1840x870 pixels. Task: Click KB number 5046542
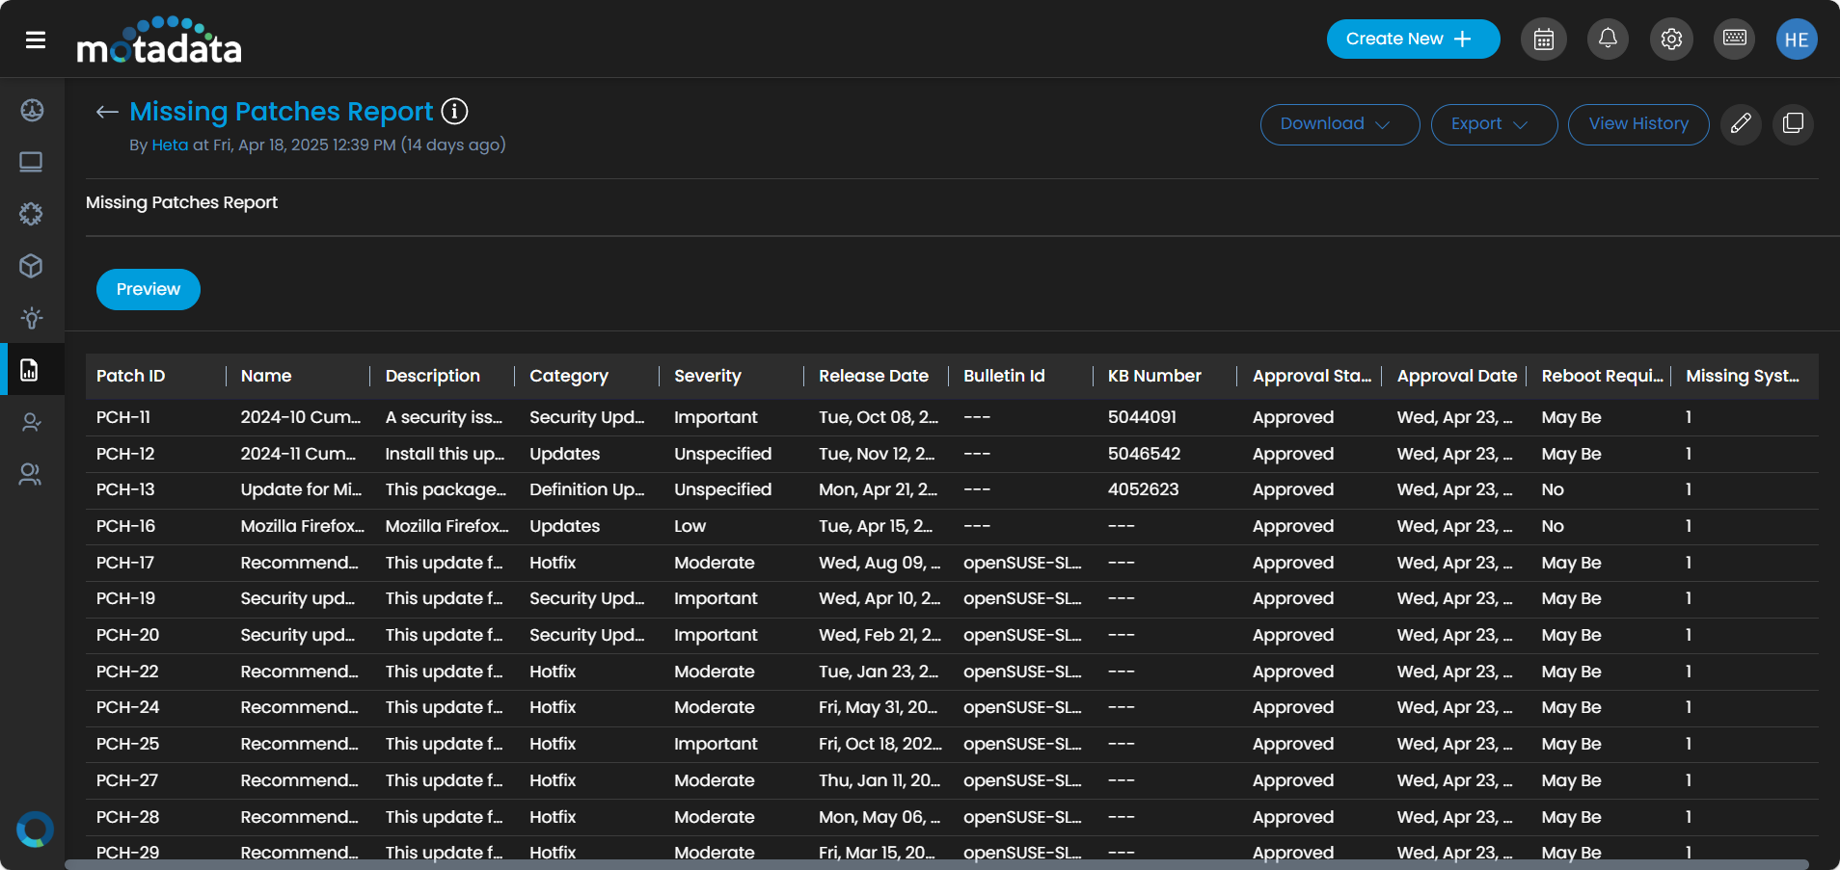(x=1144, y=454)
